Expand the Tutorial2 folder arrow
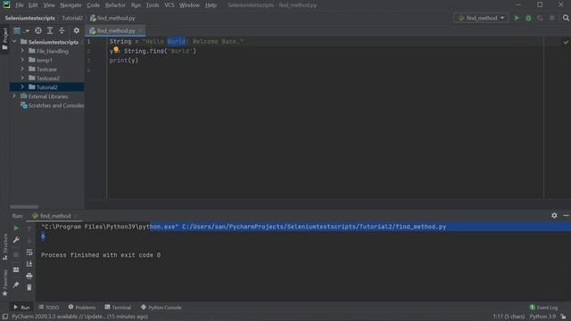This screenshot has width=571, height=321. tap(22, 87)
